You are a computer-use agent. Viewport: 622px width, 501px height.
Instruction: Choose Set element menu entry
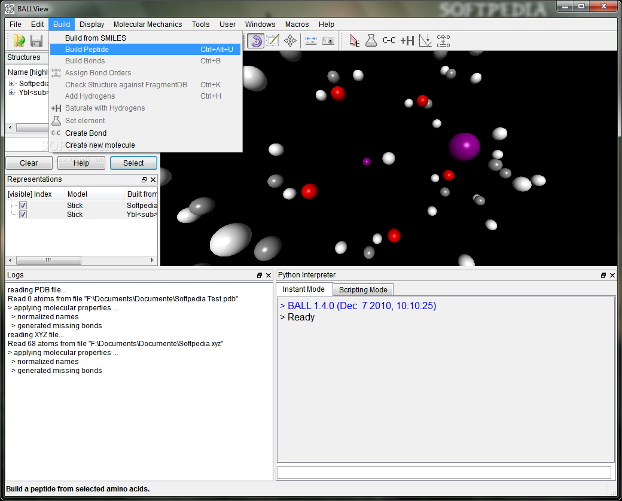coord(145,121)
